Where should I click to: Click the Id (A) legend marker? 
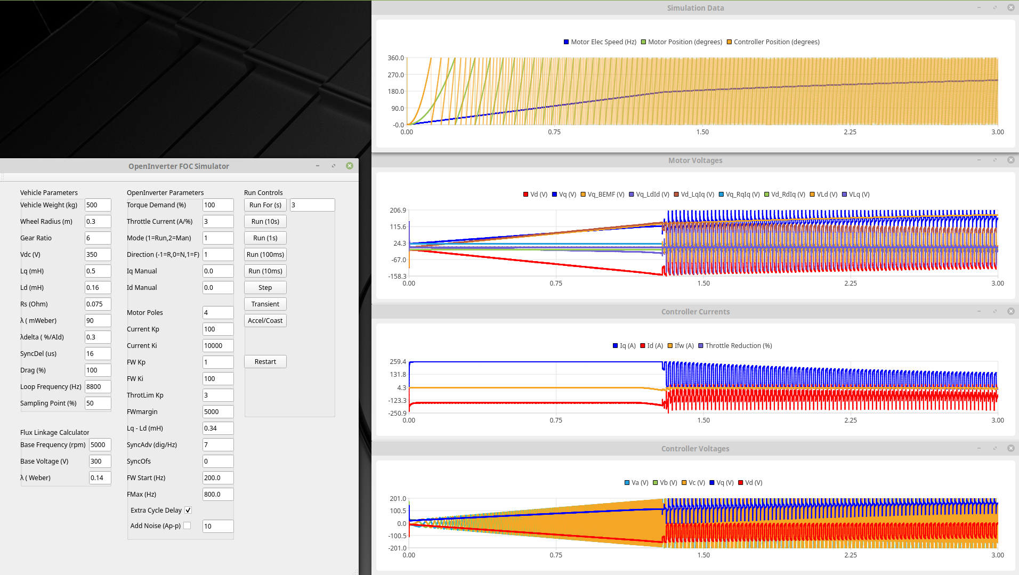pyautogui.click(x=643, y=346)
